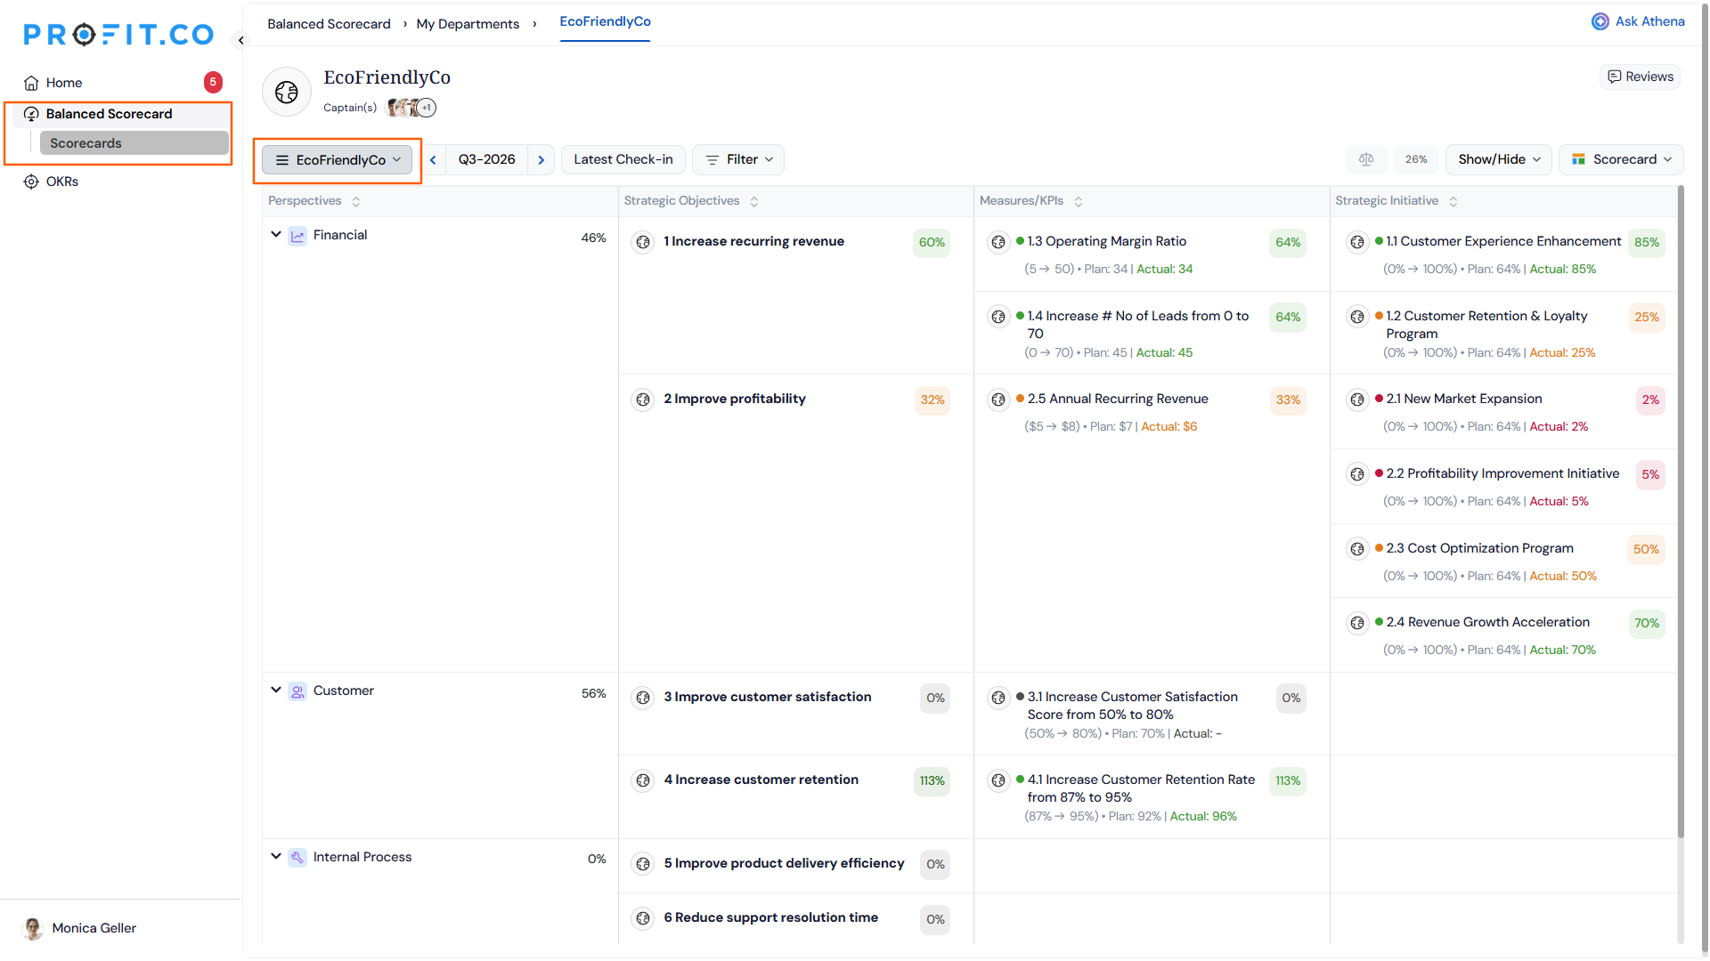Sort by the Perspectives column
The width and height of the screenshot is (1710, 961).
pos(356,202)
